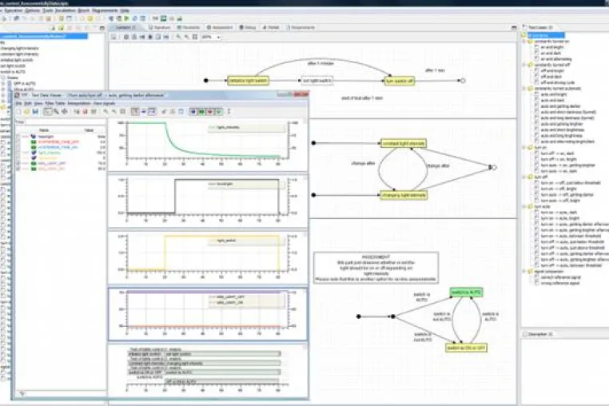Select the 'switch to AUTO' green state node
This screenshot has height=406, width=609.
(466, 293)
